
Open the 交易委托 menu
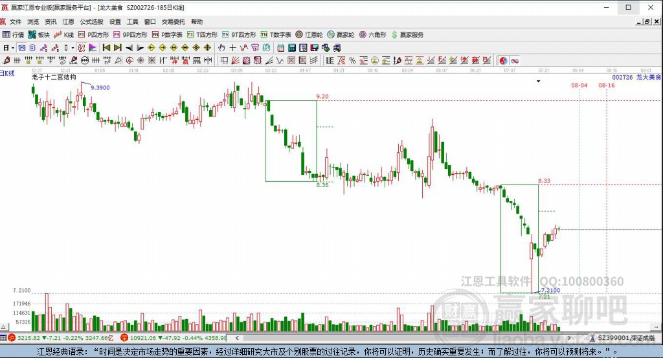coord(174,21)
